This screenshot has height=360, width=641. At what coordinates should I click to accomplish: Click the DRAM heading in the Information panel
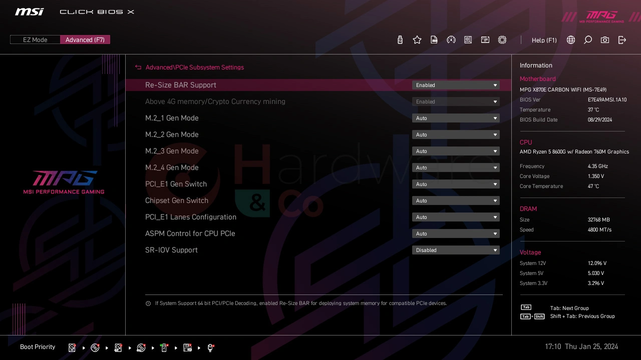pos(528,209)
